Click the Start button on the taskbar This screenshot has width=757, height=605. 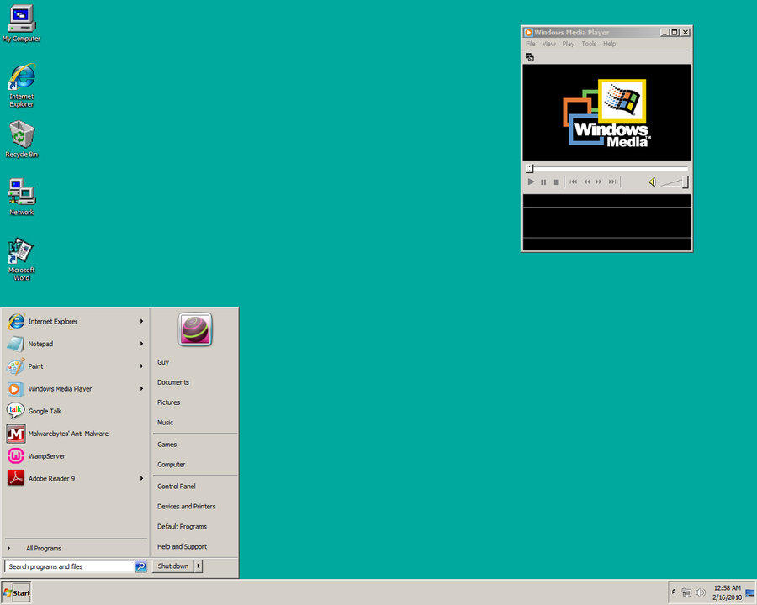[17, 592]
